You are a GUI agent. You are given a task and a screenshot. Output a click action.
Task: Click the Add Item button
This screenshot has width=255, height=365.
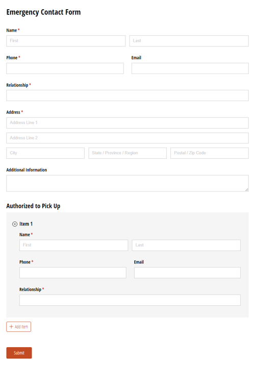point(18,327)
